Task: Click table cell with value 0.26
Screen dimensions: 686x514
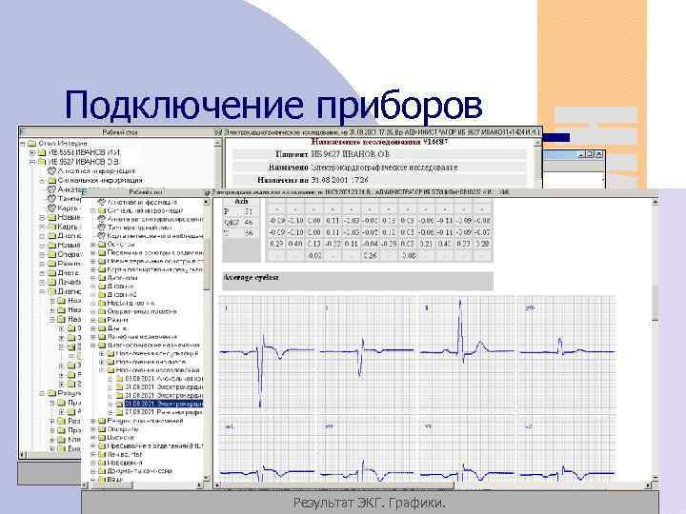Action: click(x=370, y=256)
